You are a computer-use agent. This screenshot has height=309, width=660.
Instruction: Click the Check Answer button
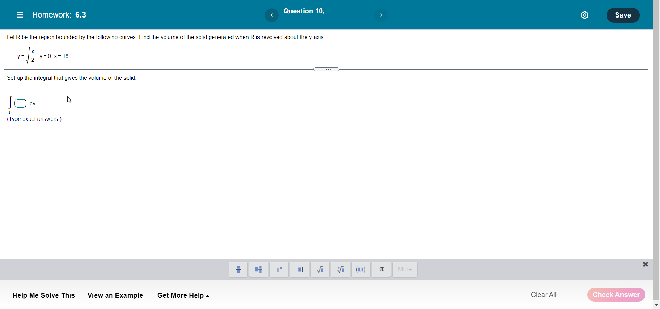616,295
